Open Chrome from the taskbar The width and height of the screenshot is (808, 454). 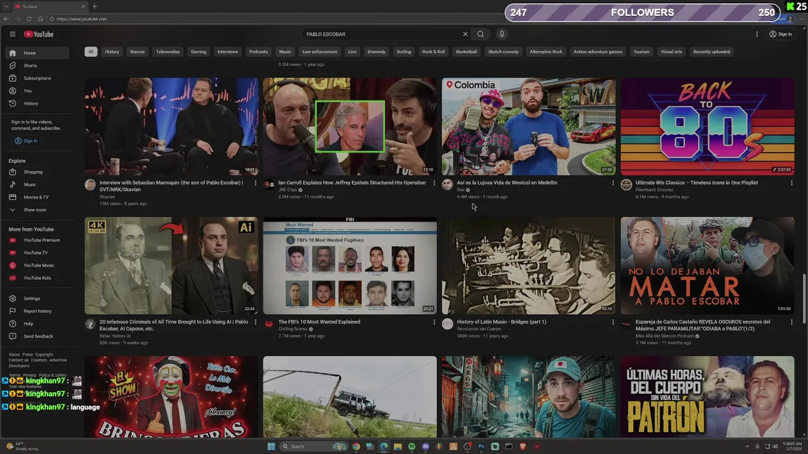pyautogui.click(x=356, y=446)
